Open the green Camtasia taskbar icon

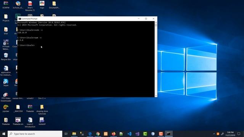point(145,134)
